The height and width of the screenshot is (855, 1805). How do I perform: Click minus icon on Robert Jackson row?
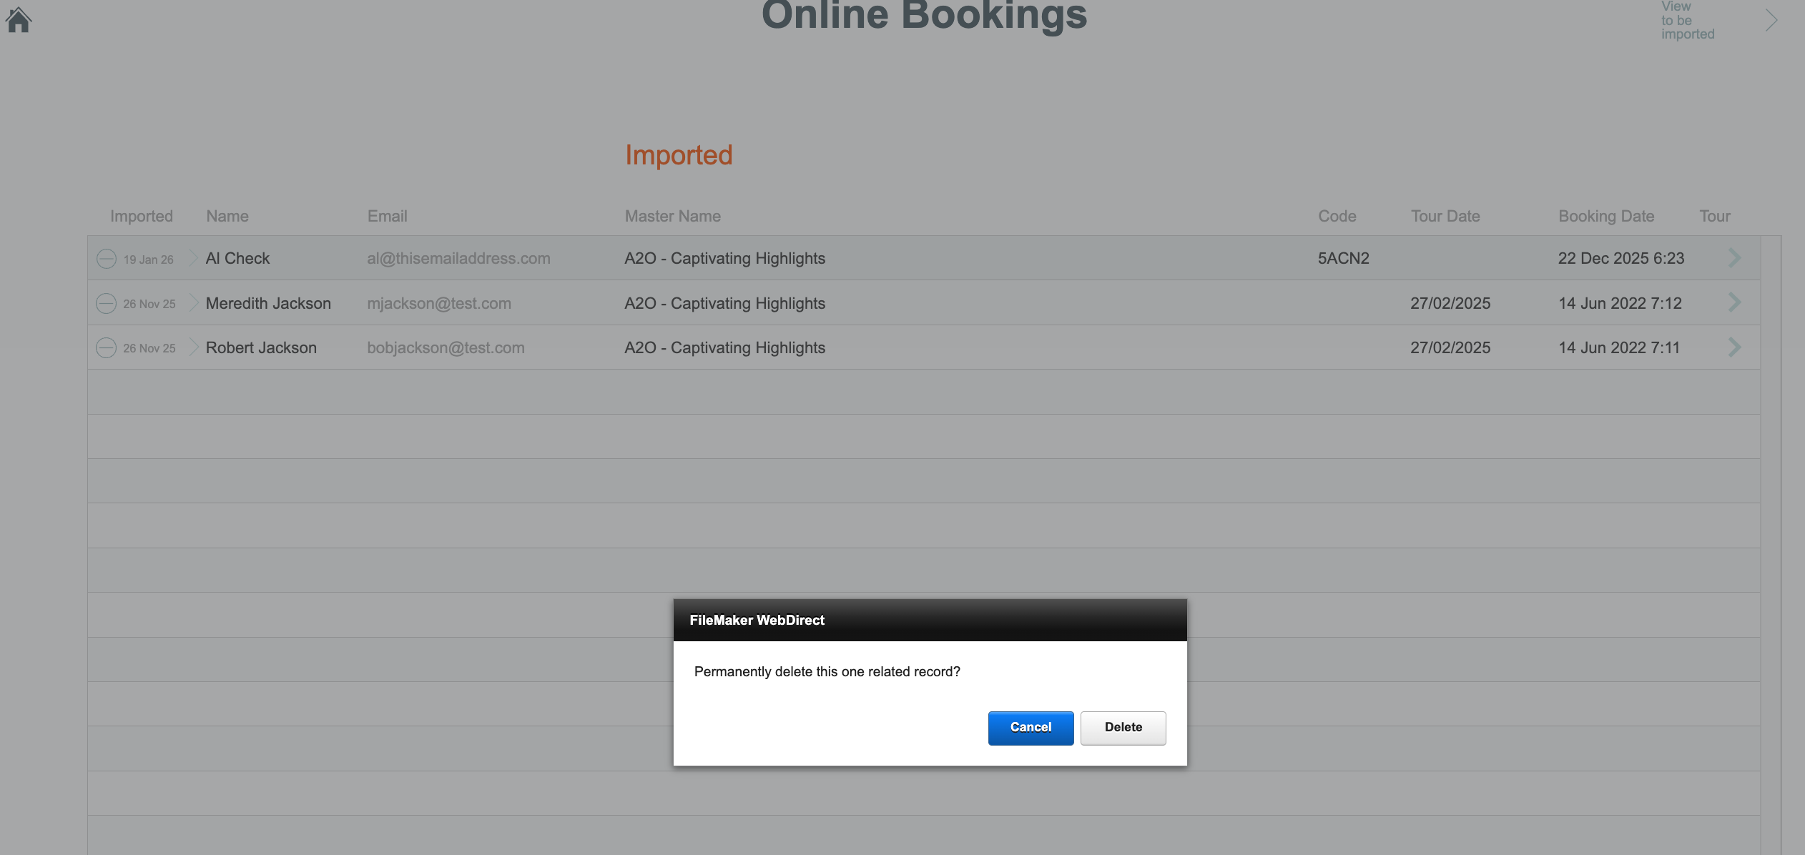click(107, 348)
